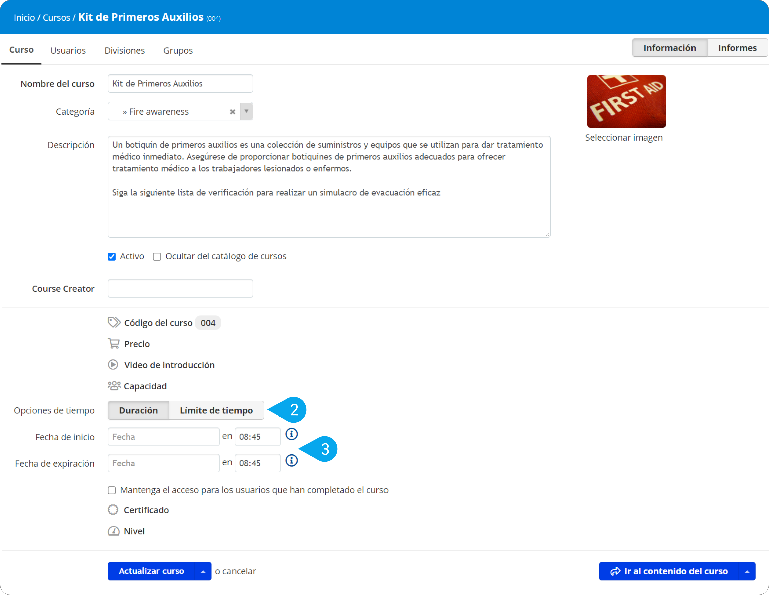Image resolution: width=769 pixels, height=595 pixels.
Task: Clear the Fire awareness category selection
Action: click(233, 112)
